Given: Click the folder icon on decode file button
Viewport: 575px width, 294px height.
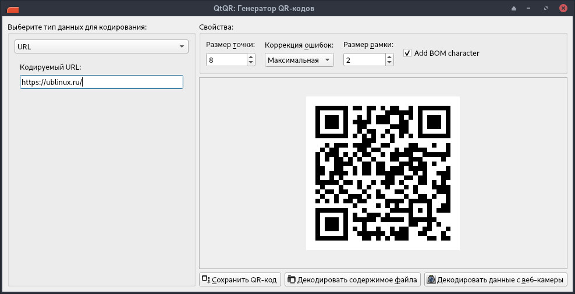Looking at the screenshot, I should pos(291,279).
